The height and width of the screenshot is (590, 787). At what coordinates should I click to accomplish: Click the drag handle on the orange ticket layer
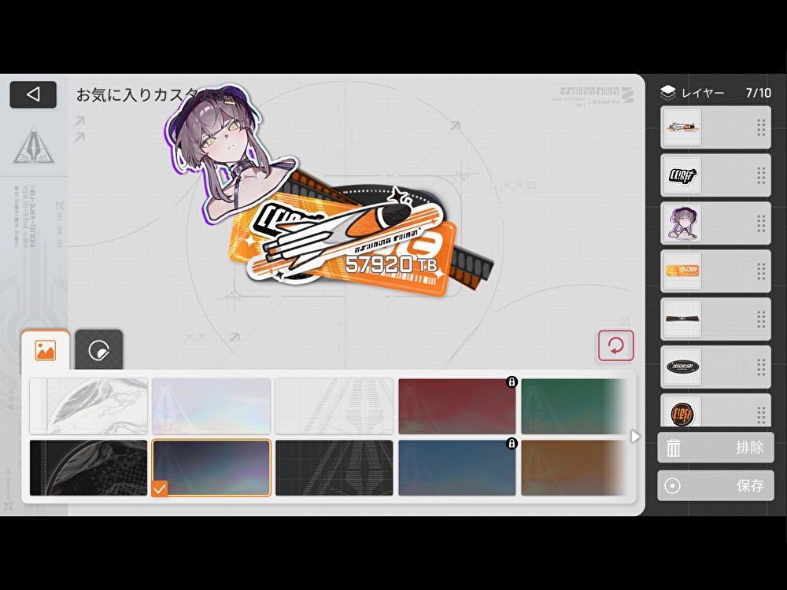pyautogui.click(x=760, y=271)
